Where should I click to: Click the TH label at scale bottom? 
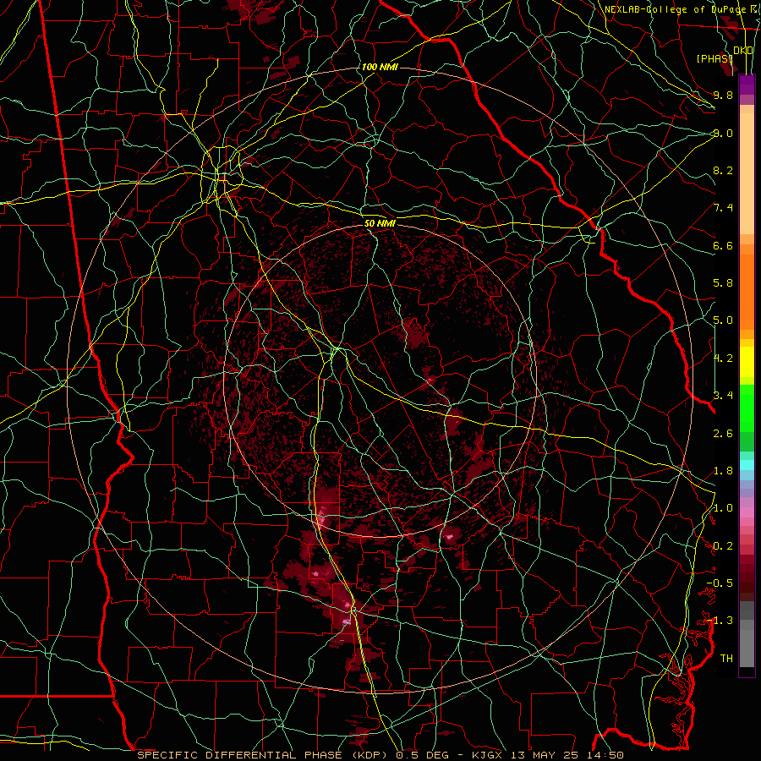(x=726, y=659)
